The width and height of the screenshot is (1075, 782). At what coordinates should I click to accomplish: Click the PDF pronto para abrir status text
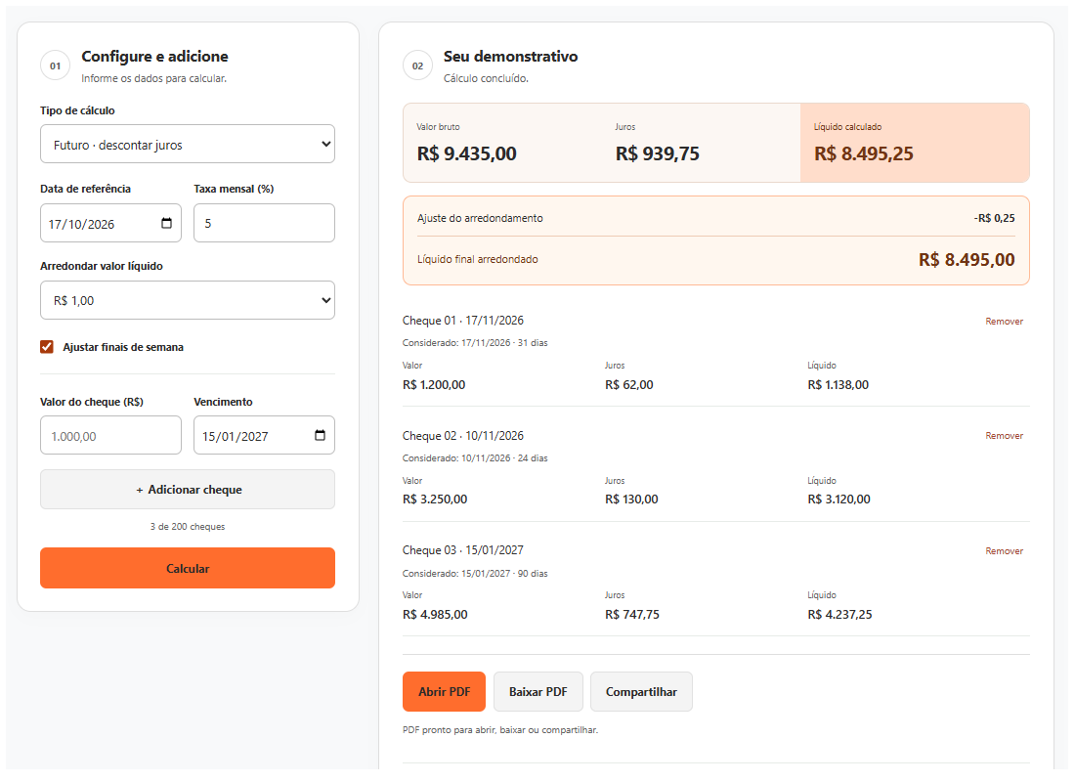[499, 730]
